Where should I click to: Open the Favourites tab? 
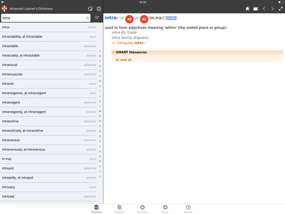click(x=142, y=209)
